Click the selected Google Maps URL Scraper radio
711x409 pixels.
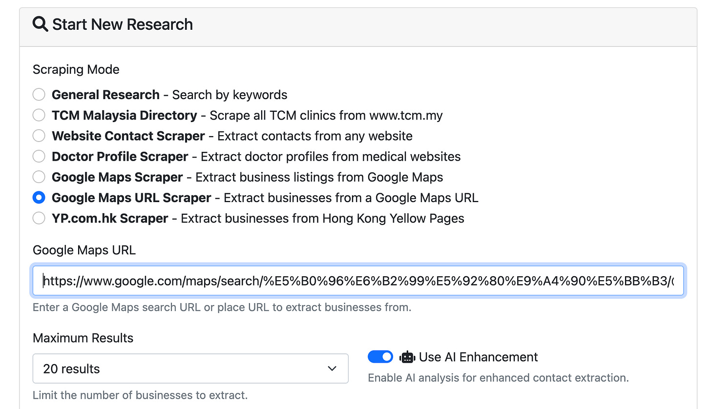[x=39, y=198]
